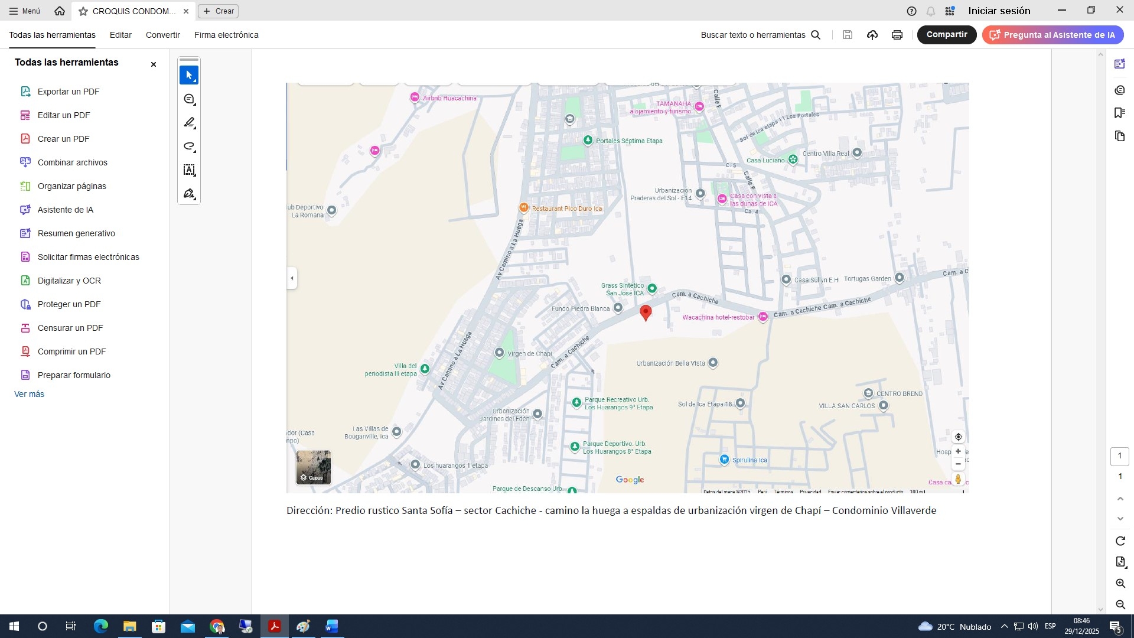Click the page number input box

(x=1120, y=456)
